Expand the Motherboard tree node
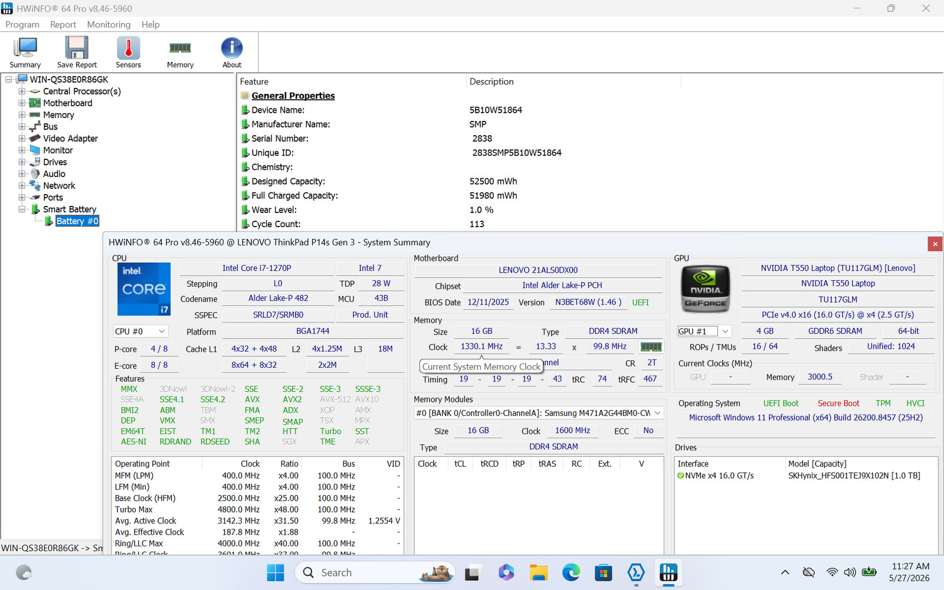The width and height of the screenshot is (944, 590). coord(22,103)
